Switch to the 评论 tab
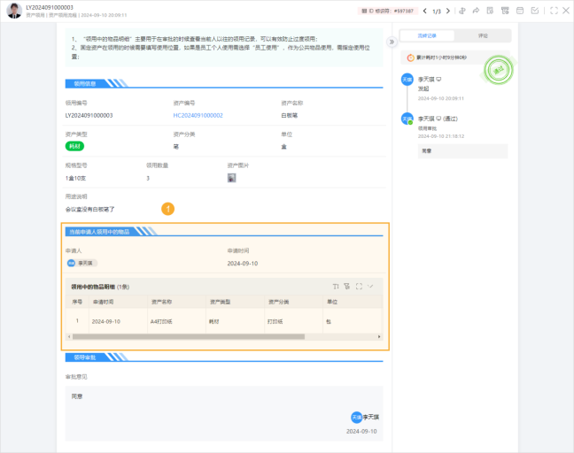Viewport: 574px width, 453px height. point(483,36)
